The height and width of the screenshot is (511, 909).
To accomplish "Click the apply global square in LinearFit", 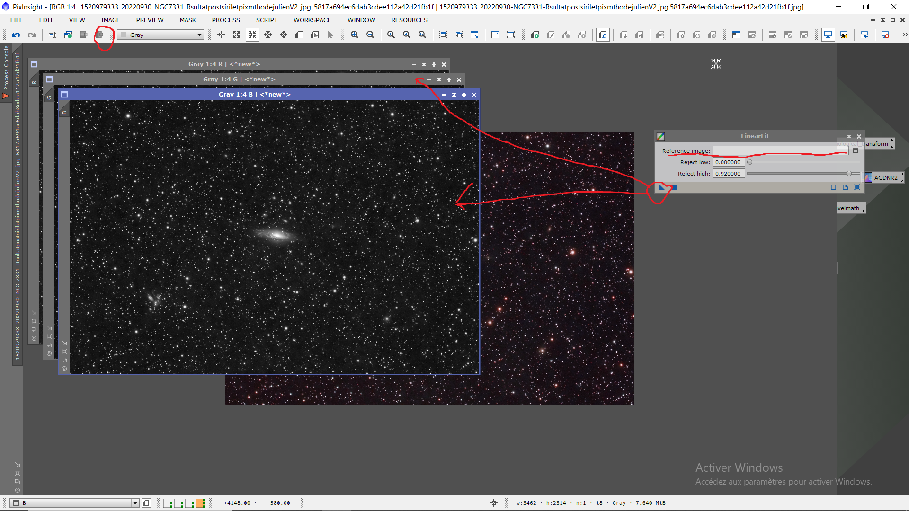I will click(674, 187).
